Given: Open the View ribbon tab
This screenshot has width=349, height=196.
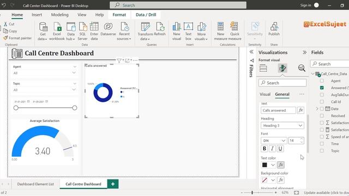Looking at the screenshot, I should (82, 15).
